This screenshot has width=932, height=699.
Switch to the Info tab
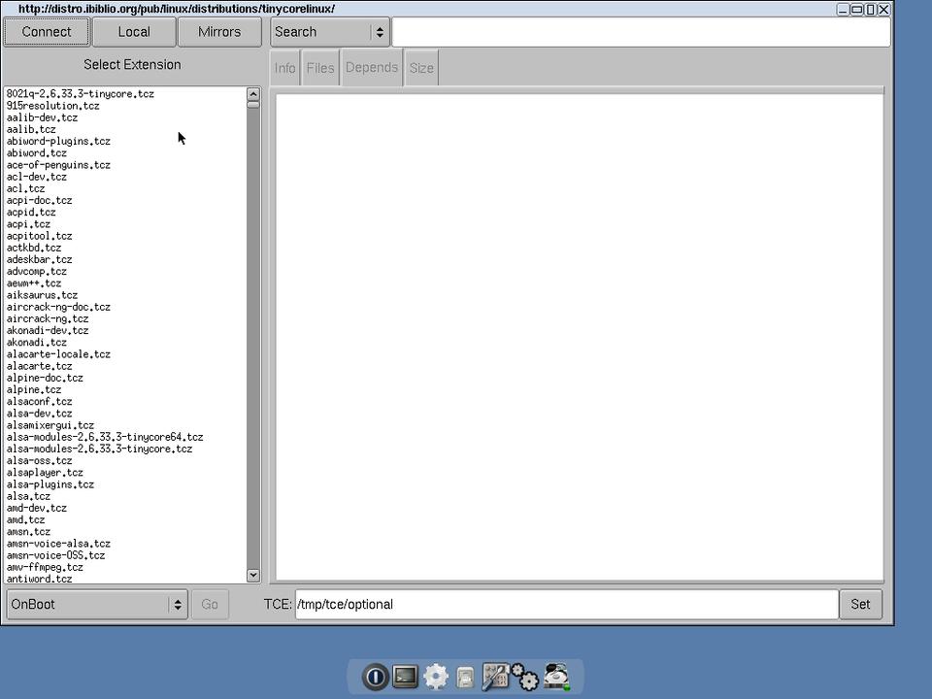click(x=284, y=68)
